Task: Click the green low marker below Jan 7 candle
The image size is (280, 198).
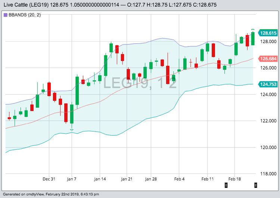Action: [x=72, y=130]
